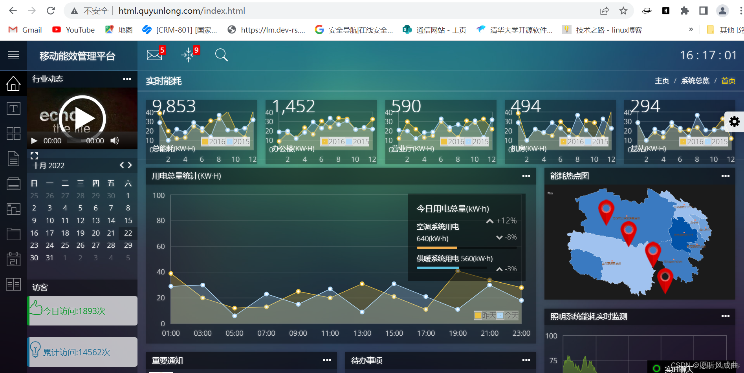Click the 累计访问:14562次 card
The image size is (744, 373).
tap(82, 352)
